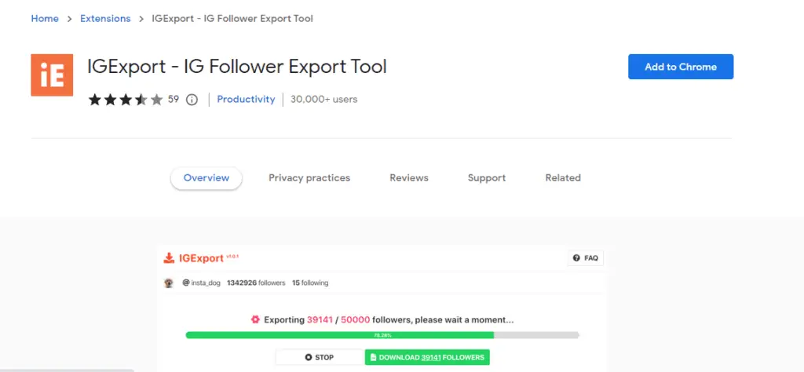The height and width of the screenshot is (372, 804).
Task: Click the orange iE extension logo
Action: [x=52, y=75]
